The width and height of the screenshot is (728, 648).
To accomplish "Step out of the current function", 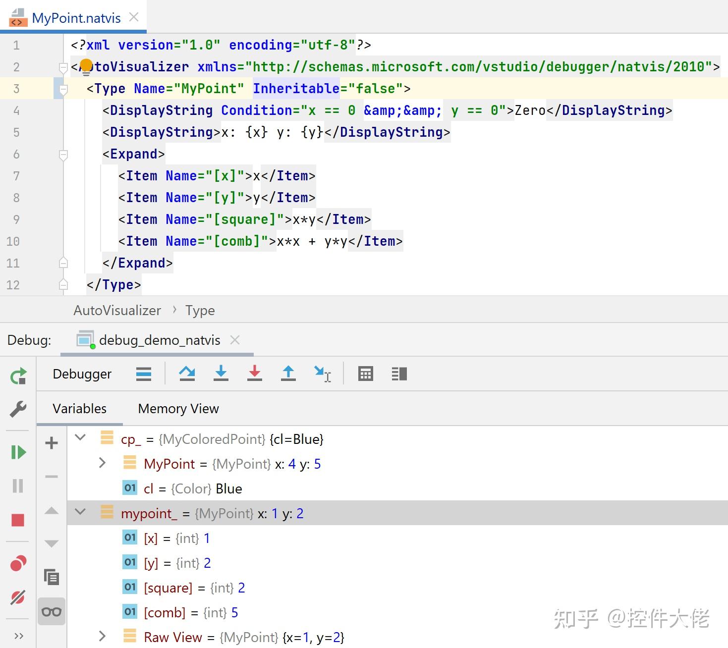I will [288, 374].
